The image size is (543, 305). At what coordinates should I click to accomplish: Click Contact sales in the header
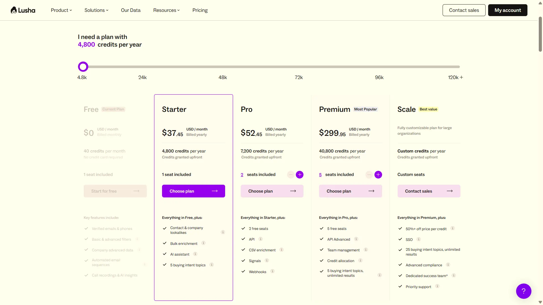coord(464,10)
